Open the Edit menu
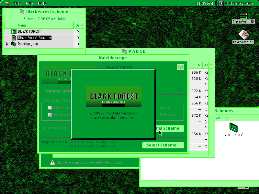 [x=29, y=3]
